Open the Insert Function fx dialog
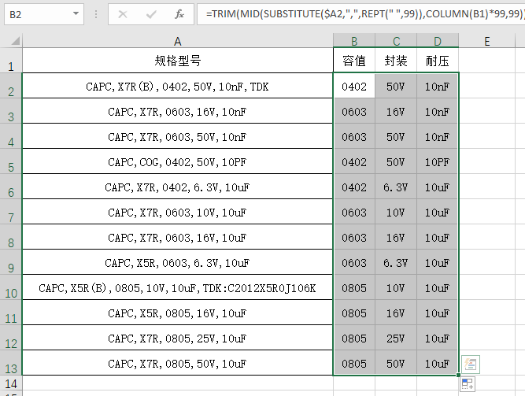This screenshot has width=525, height=396. click(x=179, y=14)
